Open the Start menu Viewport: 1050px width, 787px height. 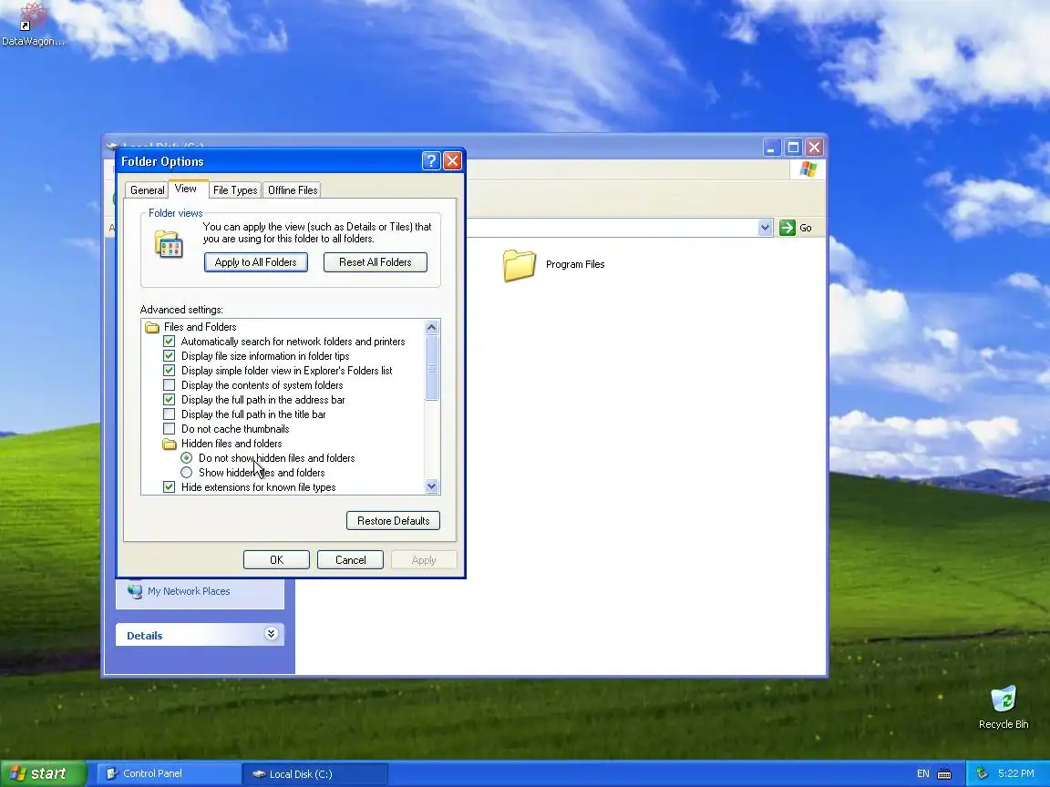point(43,773)
